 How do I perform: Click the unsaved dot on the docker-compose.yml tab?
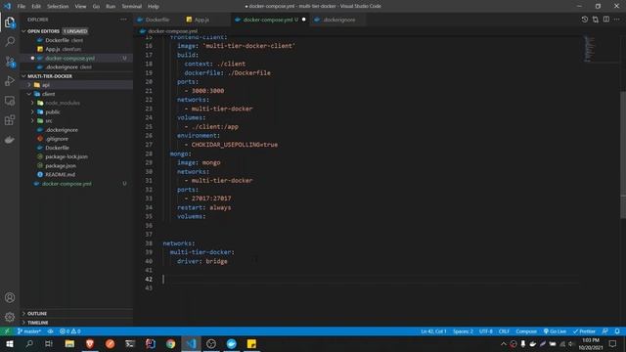304,20
